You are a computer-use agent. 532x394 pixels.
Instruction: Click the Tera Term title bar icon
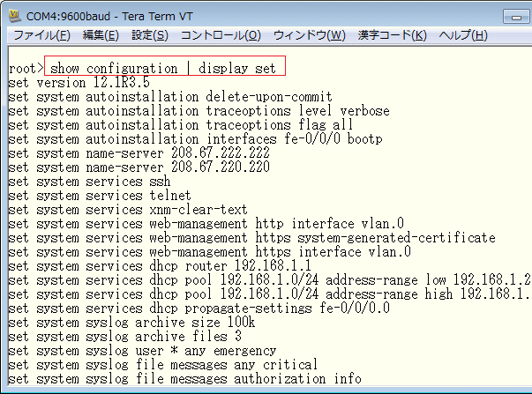point(15,16)
